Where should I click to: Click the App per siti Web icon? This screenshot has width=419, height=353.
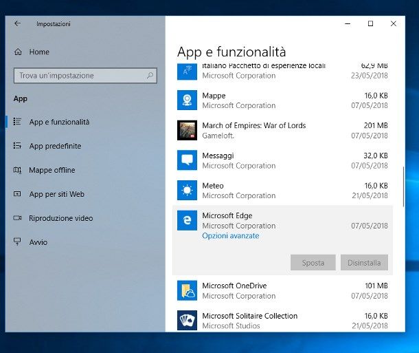[x=17, y=194]
